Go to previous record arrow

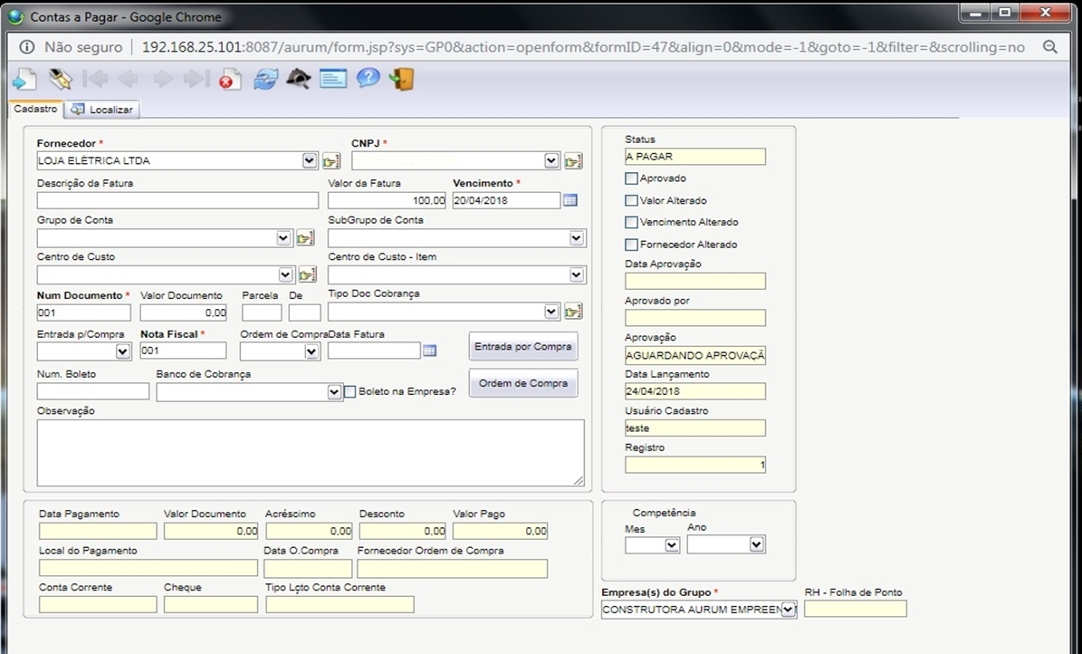129,80
